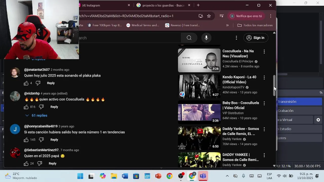Like the comment by @jonatantur2607
The image size is (324, 182).
tap(26, 83)
